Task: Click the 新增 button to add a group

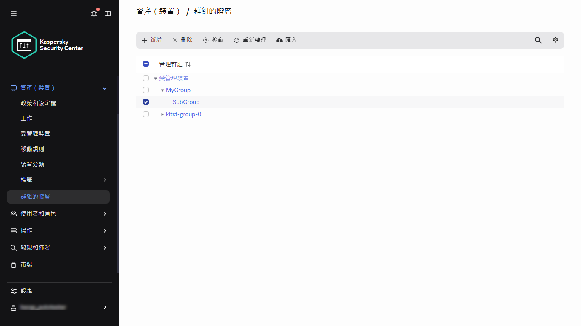Action: click(151, 40)
